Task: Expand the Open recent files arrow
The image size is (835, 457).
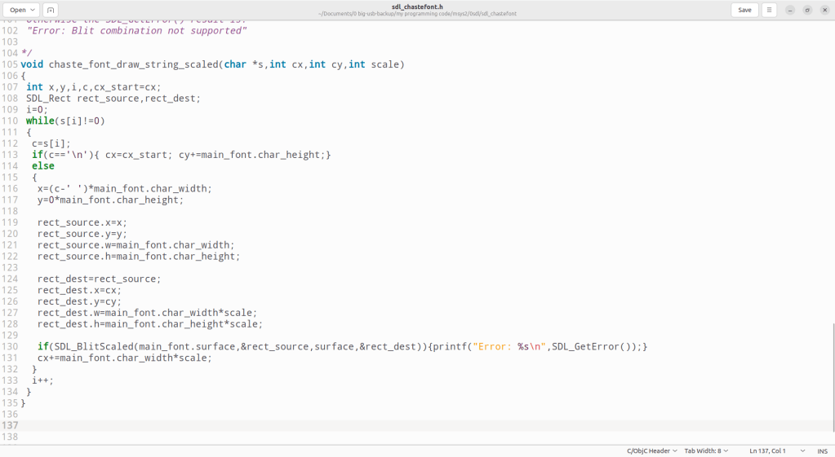Action: (33, 10)
